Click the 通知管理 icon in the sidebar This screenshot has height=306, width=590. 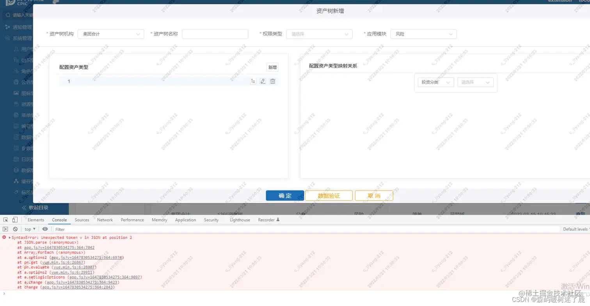[8, 27]
